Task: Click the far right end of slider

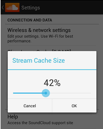Action: tap(91, 93)
